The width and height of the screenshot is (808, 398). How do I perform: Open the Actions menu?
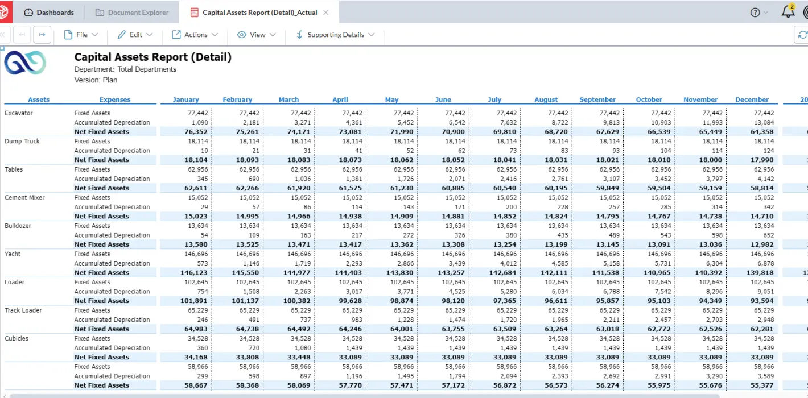pos(195,35)
